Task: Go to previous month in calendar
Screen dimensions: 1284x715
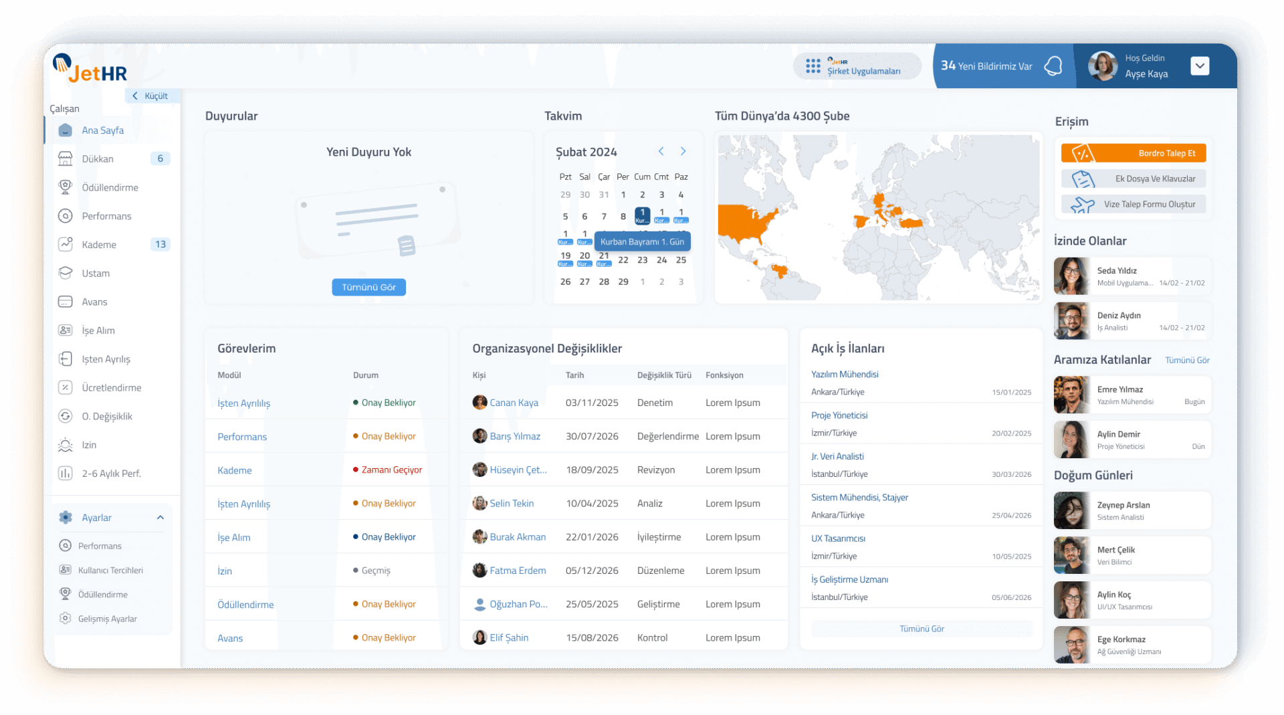Action: [x=661, y=152]
